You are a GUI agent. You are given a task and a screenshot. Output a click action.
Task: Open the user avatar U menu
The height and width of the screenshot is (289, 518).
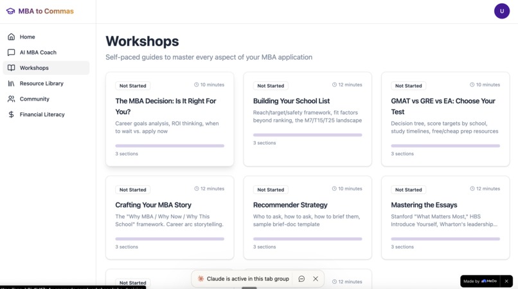point(502,11)
